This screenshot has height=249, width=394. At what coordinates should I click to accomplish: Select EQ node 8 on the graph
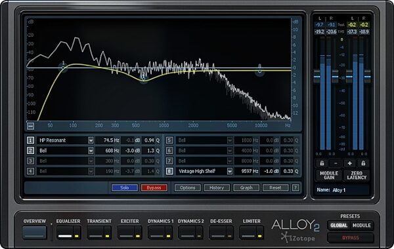tap(259, 71)
